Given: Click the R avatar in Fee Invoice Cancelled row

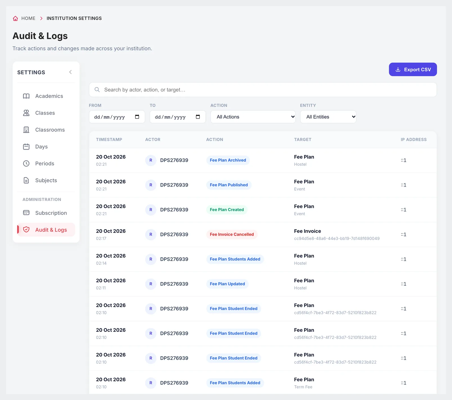Looking at the screenshot, I should pos(151,235).
